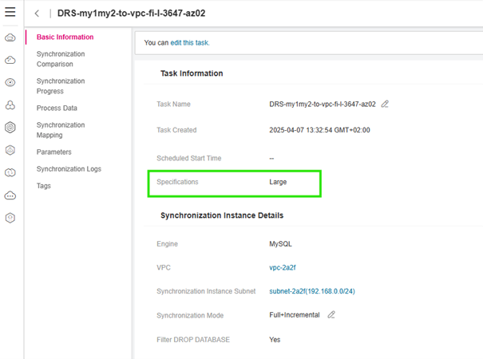Click the three-circles cluster icon in rail
This screenshot has width=483, height=359.
pyautogui.click(x=10, y=105)
